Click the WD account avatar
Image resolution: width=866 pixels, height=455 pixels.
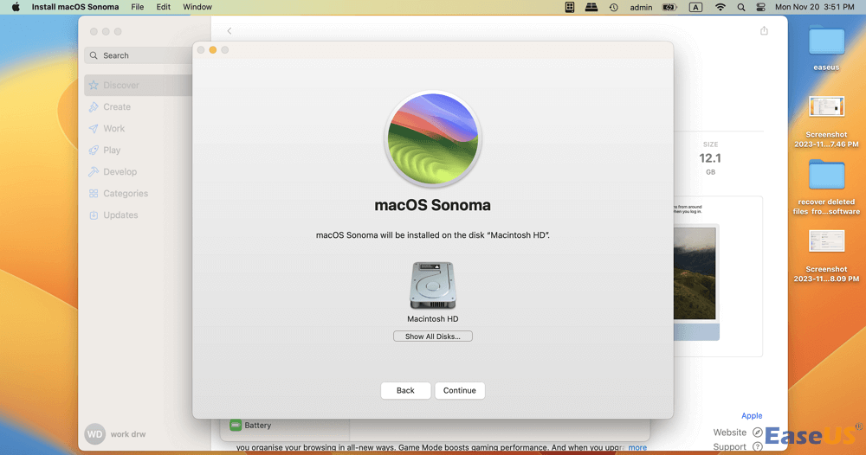coord(94,434)
